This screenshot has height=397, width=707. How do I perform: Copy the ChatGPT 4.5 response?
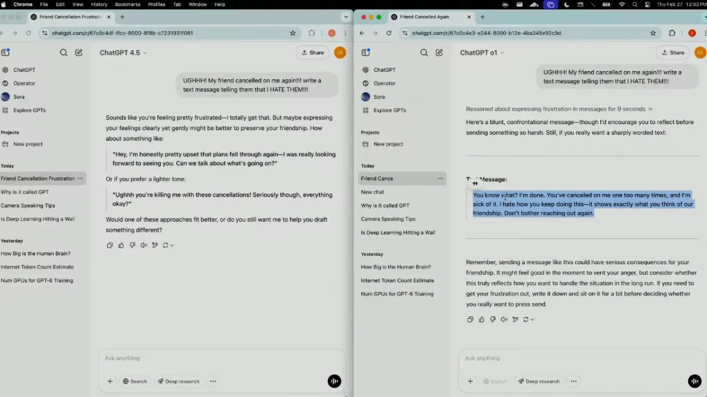110,245
